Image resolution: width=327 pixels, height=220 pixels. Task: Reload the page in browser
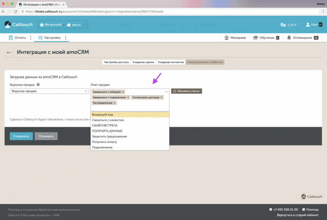pyautogui.click(x=15, y=11)
